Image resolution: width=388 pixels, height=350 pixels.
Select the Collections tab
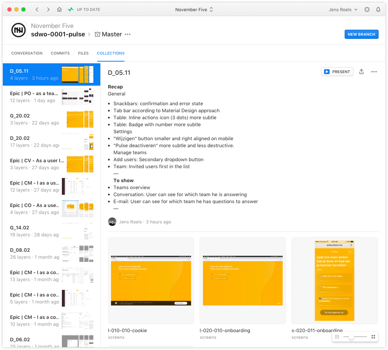[x=110, y=53]
